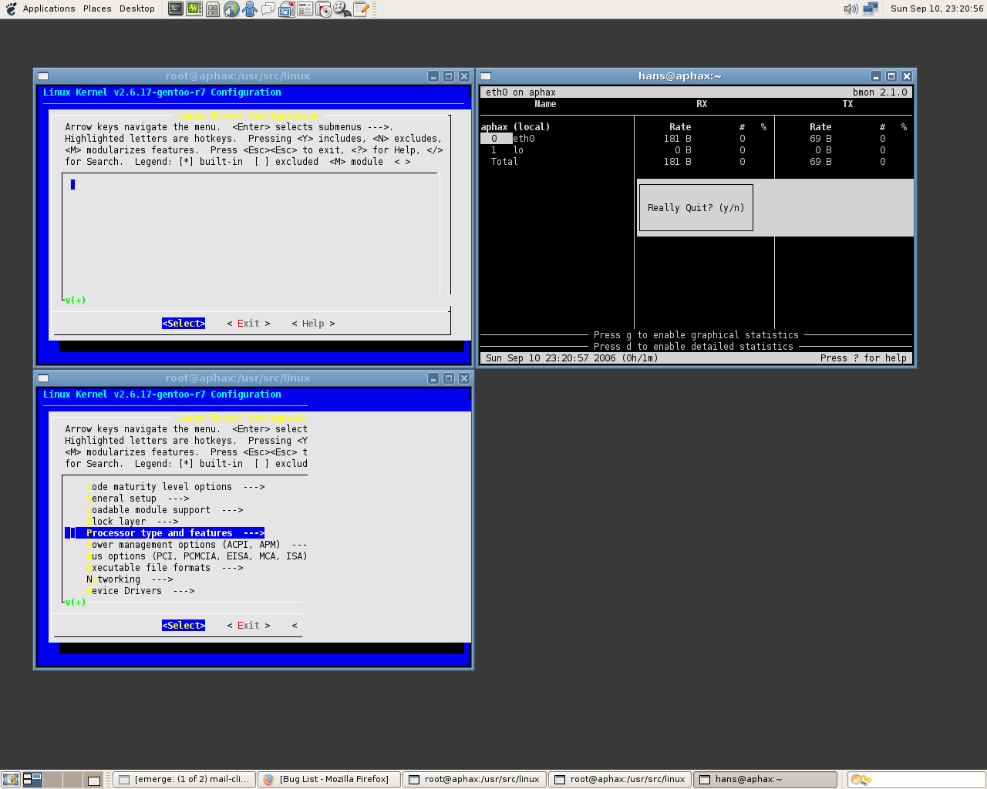Viewport: 987px width, 789px height.
Task: Open the Places menu
Action: coord(97,9)
